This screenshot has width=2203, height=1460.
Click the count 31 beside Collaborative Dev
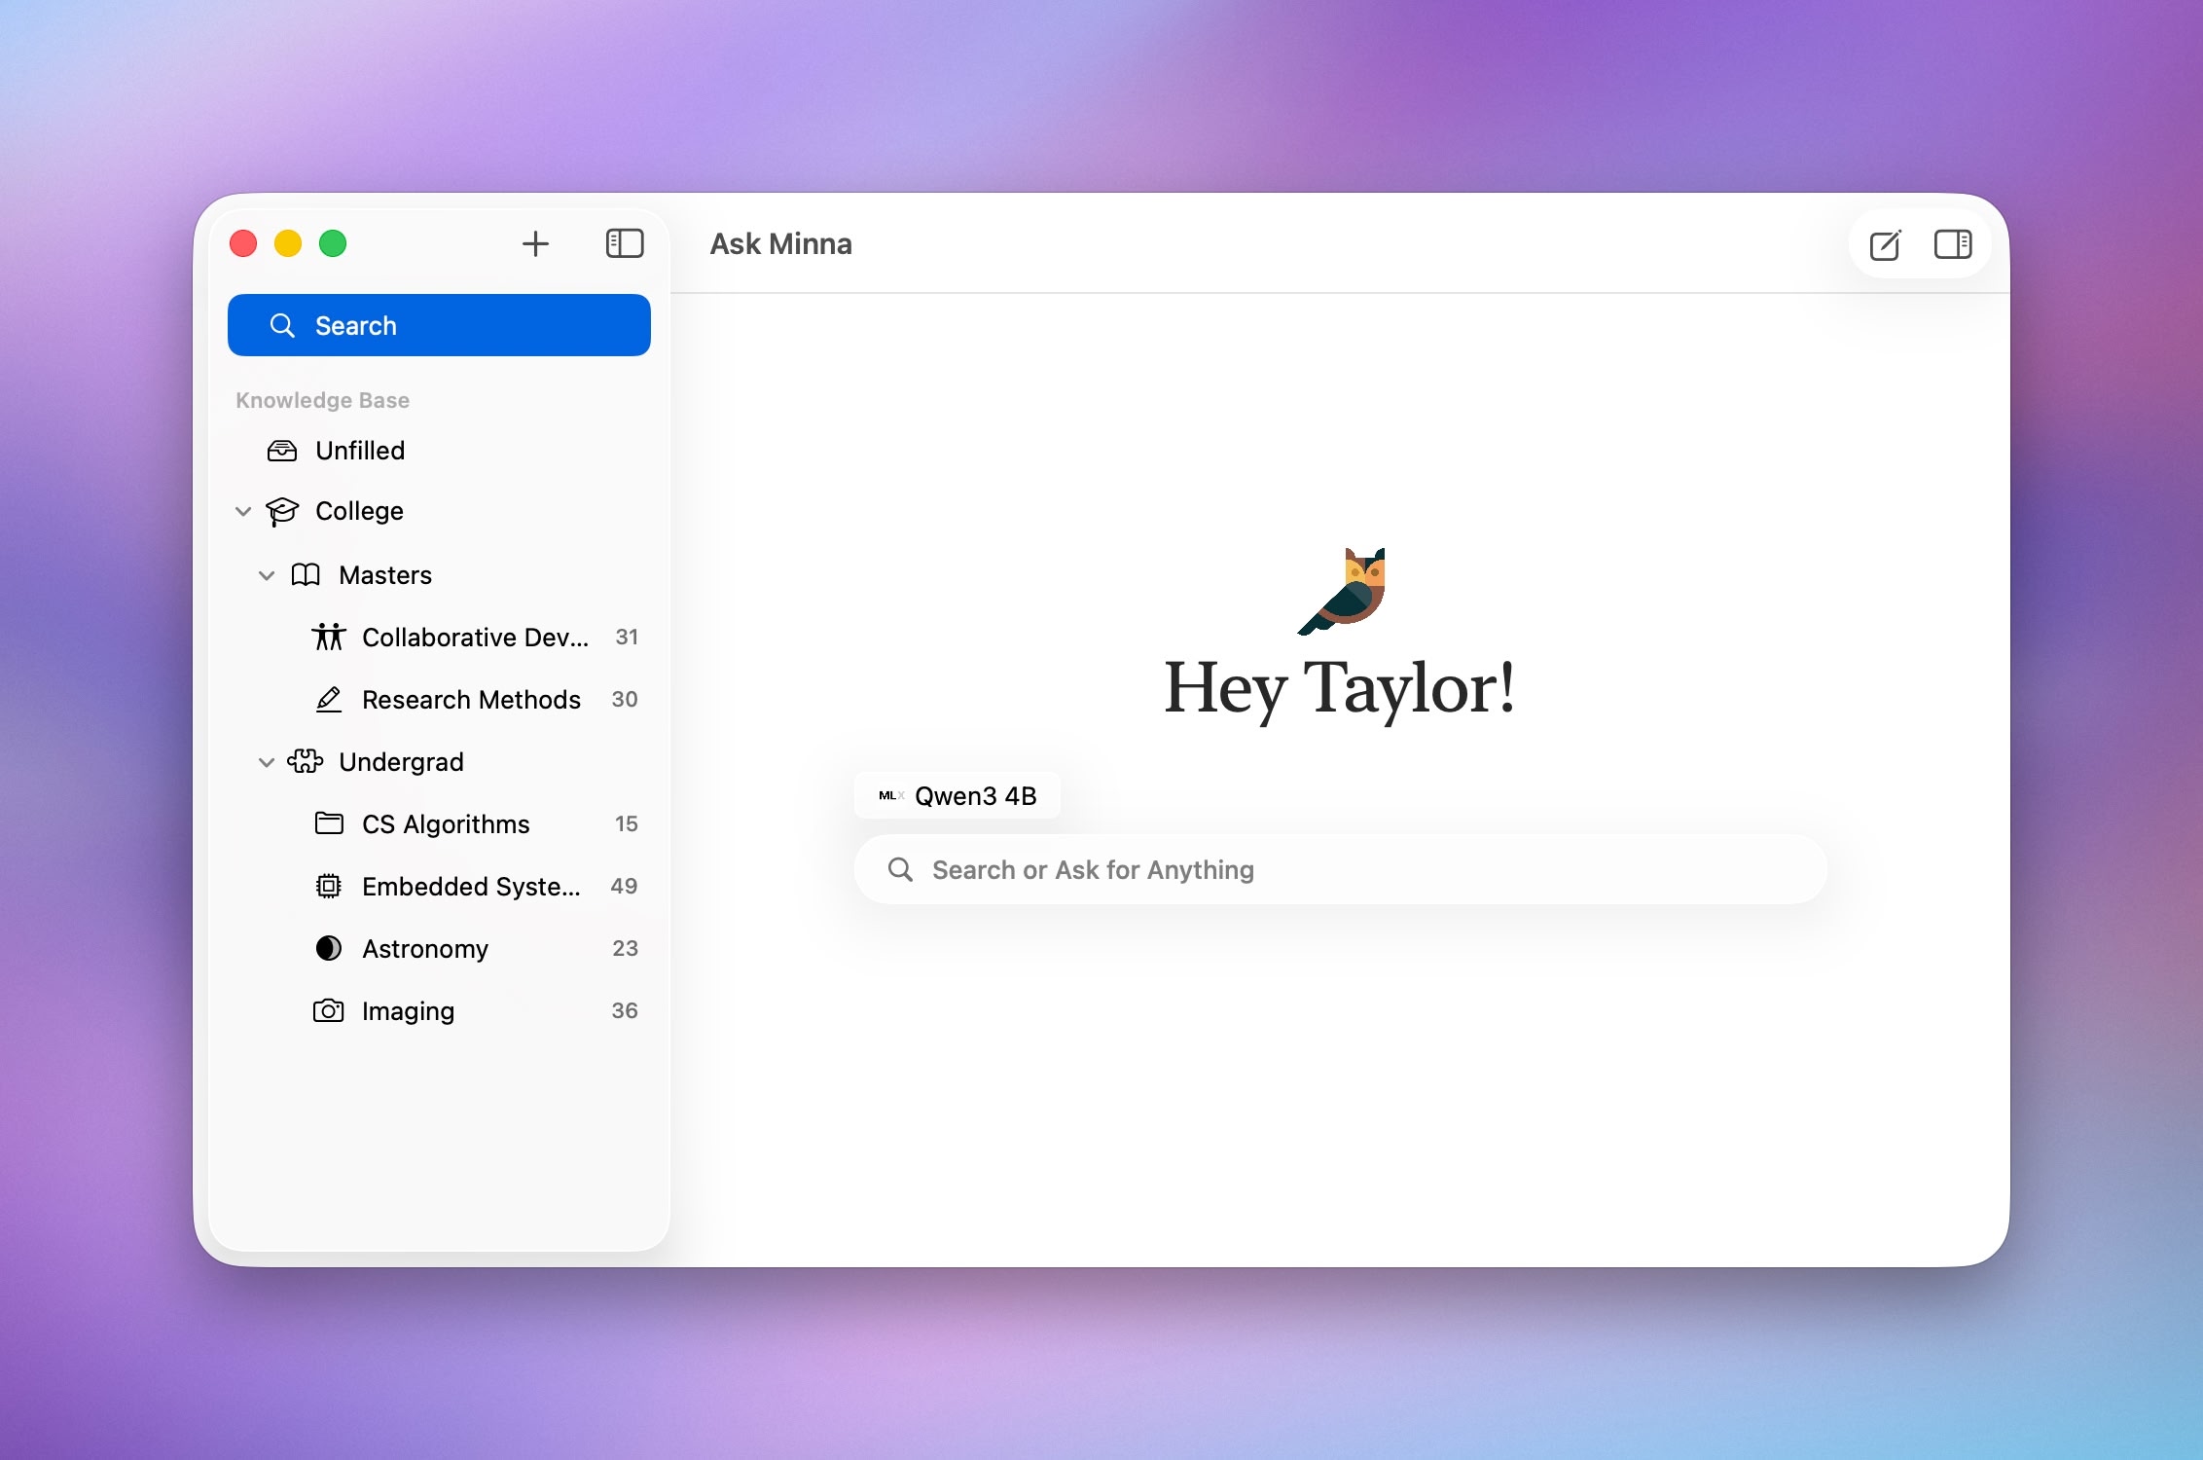pyautogui.click(x=627, y=638)
